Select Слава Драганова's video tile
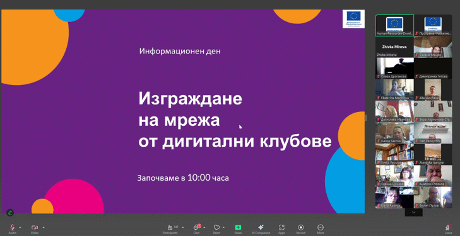The image size is (460, 236). [x=394, y=69]
